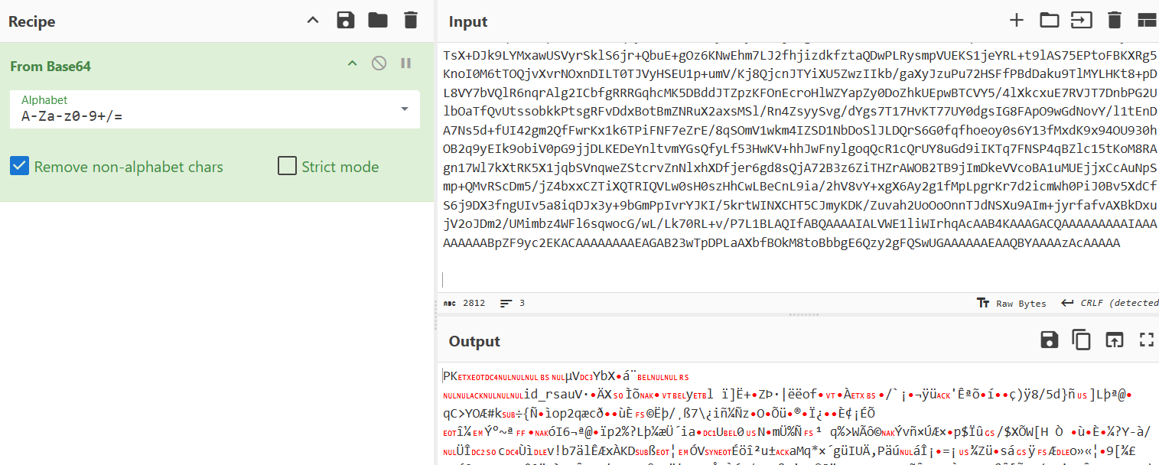Save the current recipe
1159x465 pixels.
[346, 21]
